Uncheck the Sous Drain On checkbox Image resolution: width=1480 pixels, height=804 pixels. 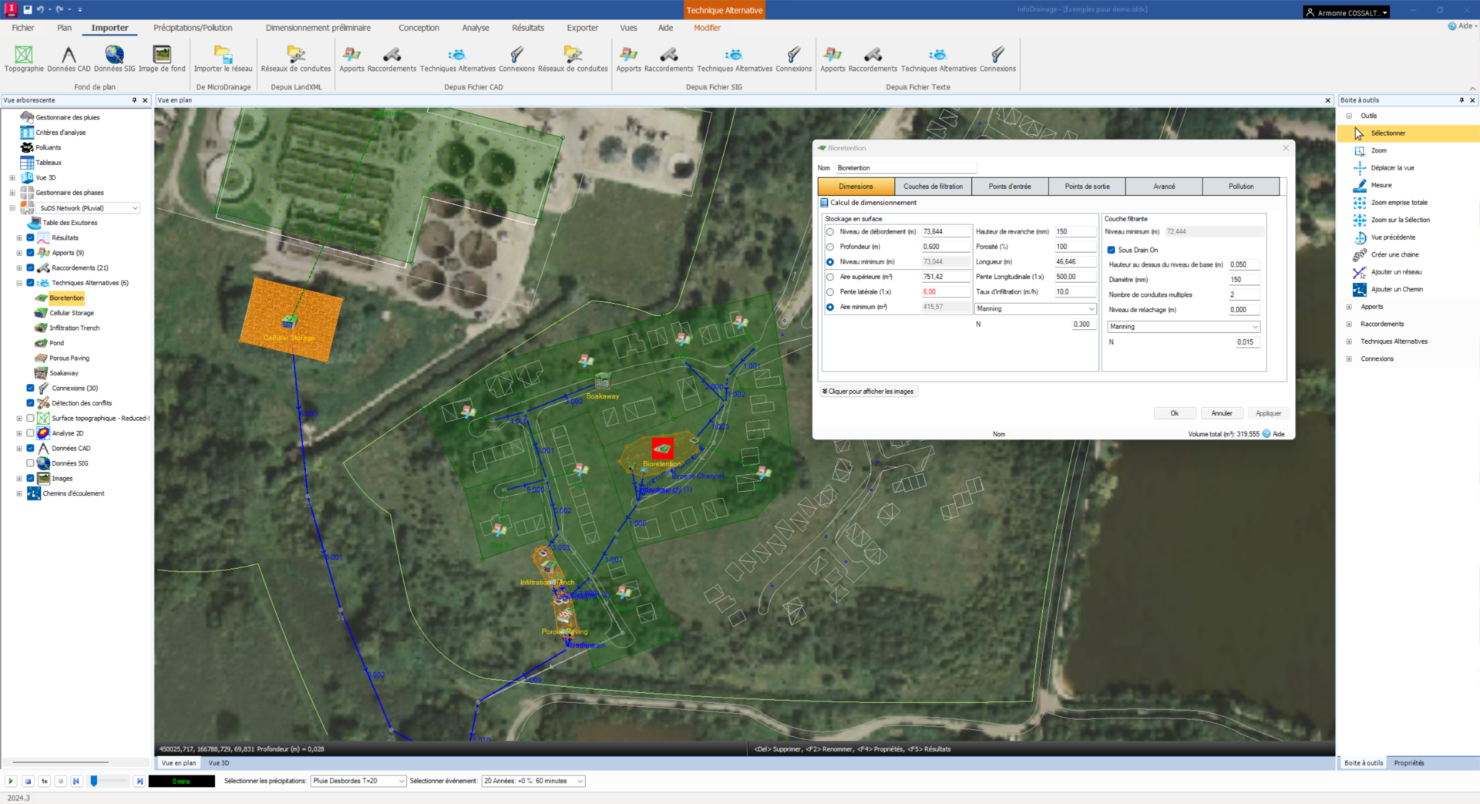pyautogui.click(x=1112, y=250)
